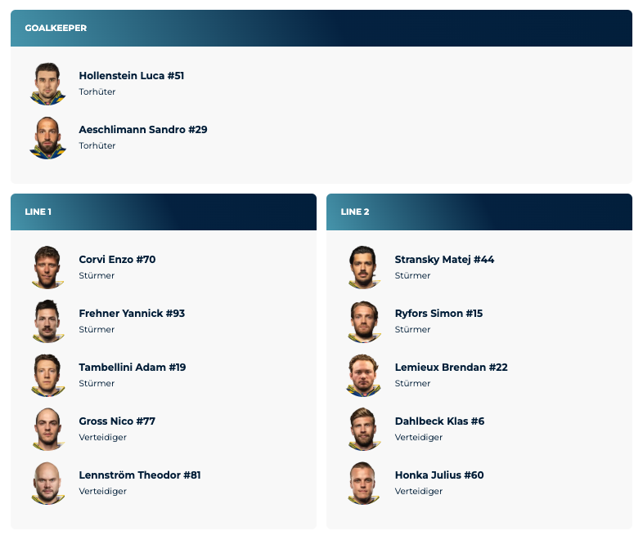Open Gross Nico's player photo
The image size is (634, 535).
(48, 429)
